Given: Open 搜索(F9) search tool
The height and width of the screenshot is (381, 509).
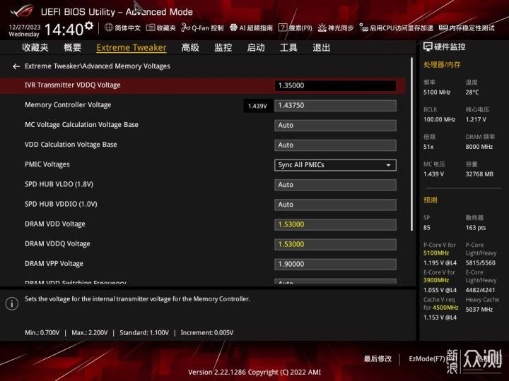Looking at the screenshot, I should (296, 28).
